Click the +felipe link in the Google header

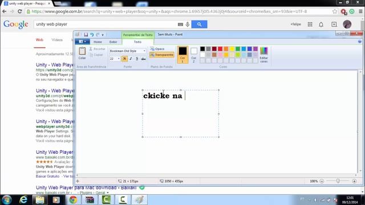(295, 24)
